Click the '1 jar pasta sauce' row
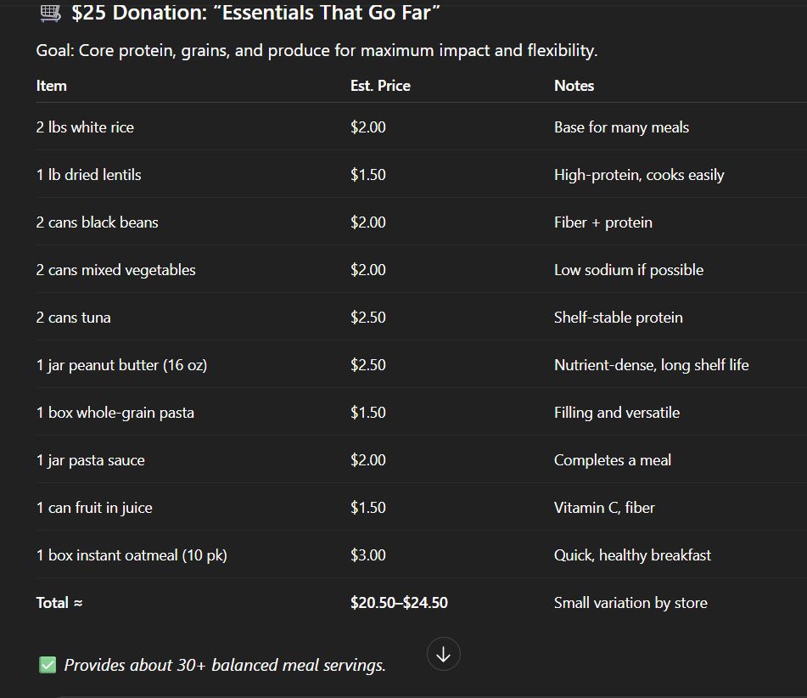Viewport: 807px width, 698px height. [x=90, y=459]
